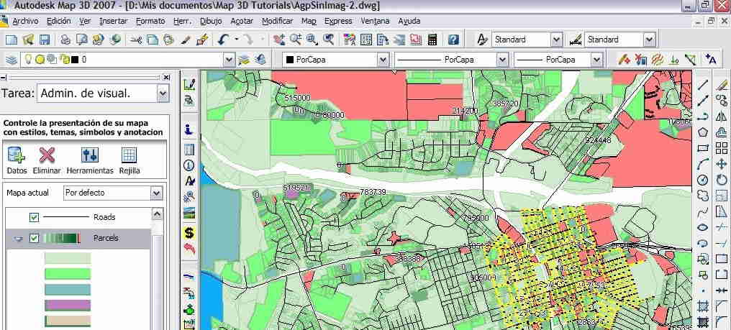731x330 pixels.
Task: Open the Tarea task dropdown
Action: coord(162,93)
